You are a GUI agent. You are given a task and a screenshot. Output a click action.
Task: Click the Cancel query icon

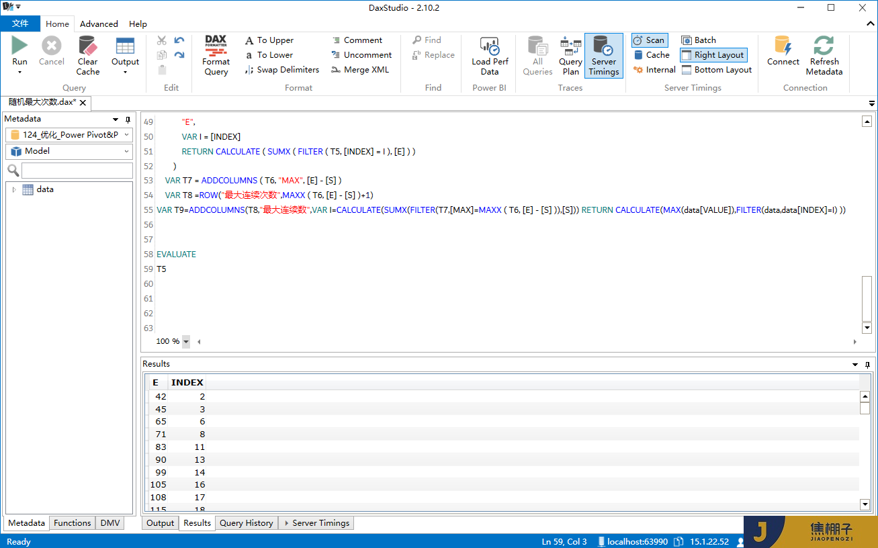tap(51, 46)
